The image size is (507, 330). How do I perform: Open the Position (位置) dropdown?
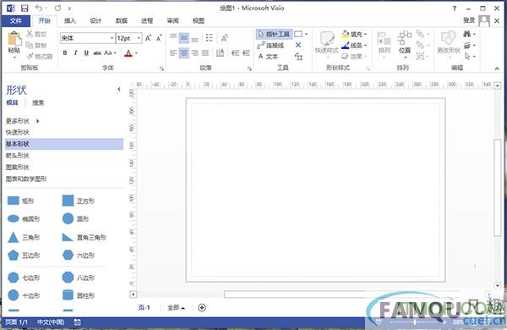click(x=405, y=44)
